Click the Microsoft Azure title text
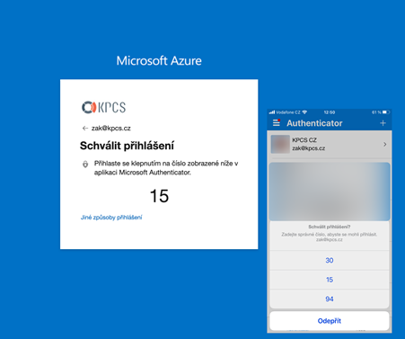This screenshot has width=405, height=339. pos(159,61)
